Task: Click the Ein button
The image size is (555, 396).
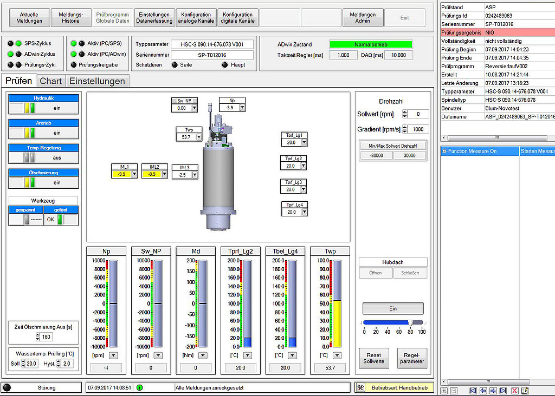Action: pyautogui.click(x=393, y=308)
